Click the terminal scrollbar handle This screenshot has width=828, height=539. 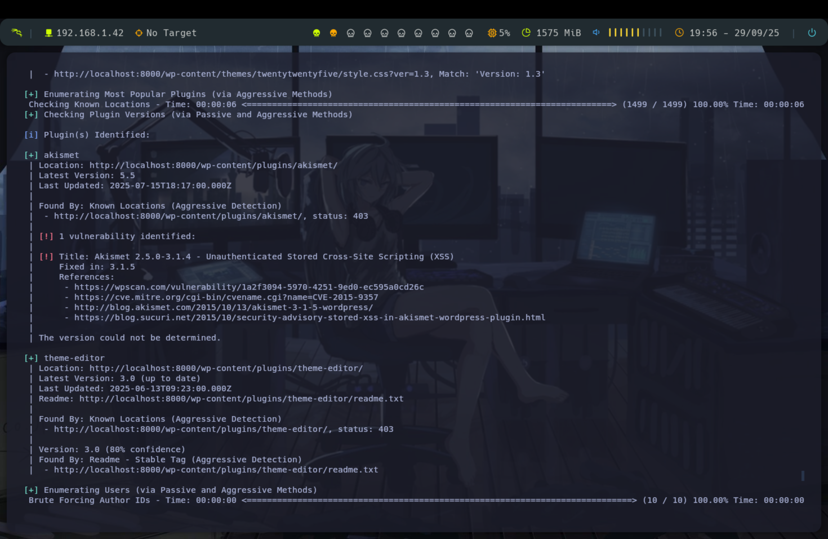(x=803, y=476)
